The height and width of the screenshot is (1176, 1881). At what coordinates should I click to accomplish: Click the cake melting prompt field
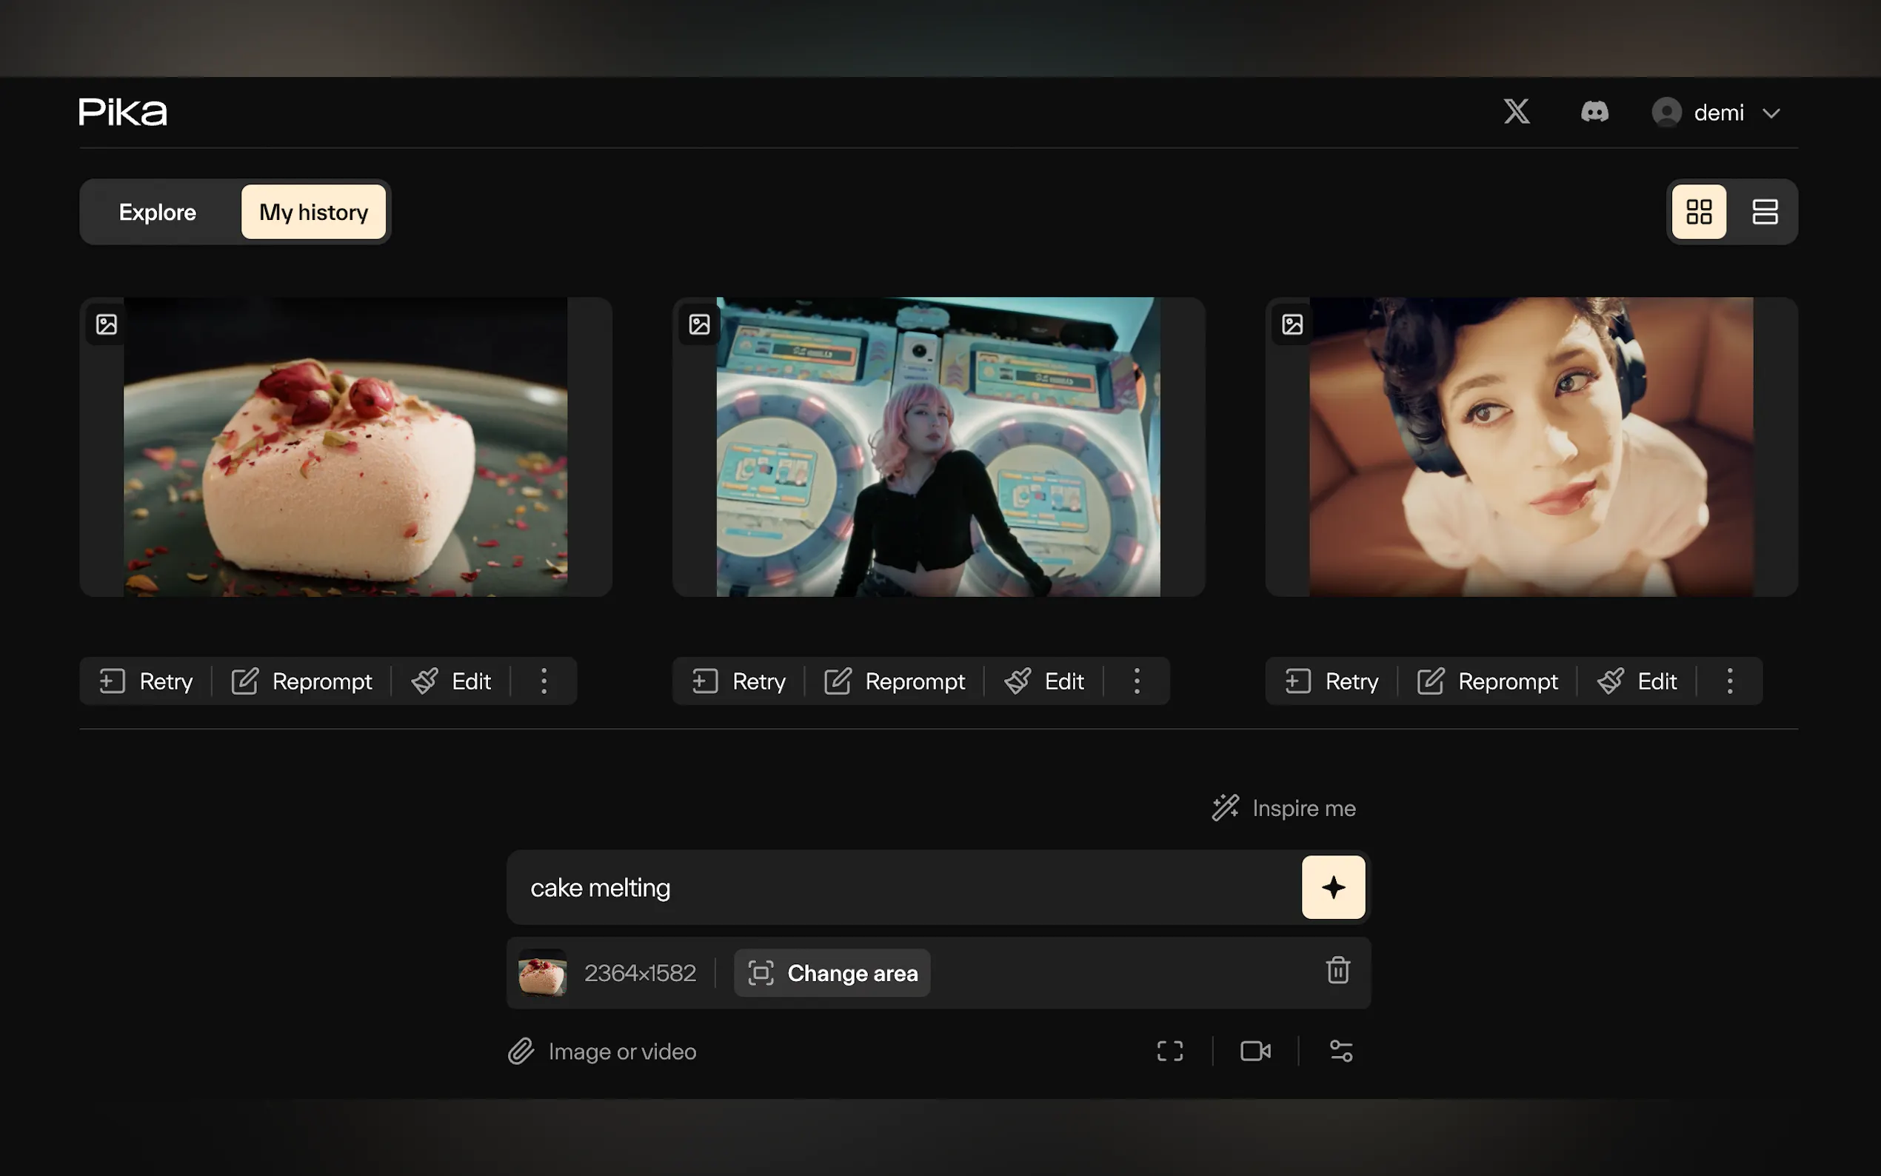pyautogui.click(x=902, y=887)
